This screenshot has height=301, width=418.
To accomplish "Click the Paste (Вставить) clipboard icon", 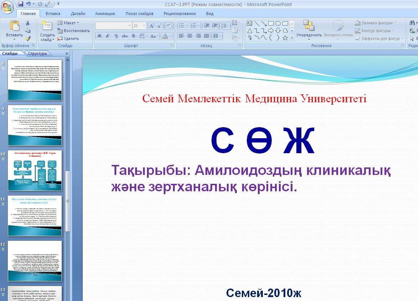I will coord(14,26).
